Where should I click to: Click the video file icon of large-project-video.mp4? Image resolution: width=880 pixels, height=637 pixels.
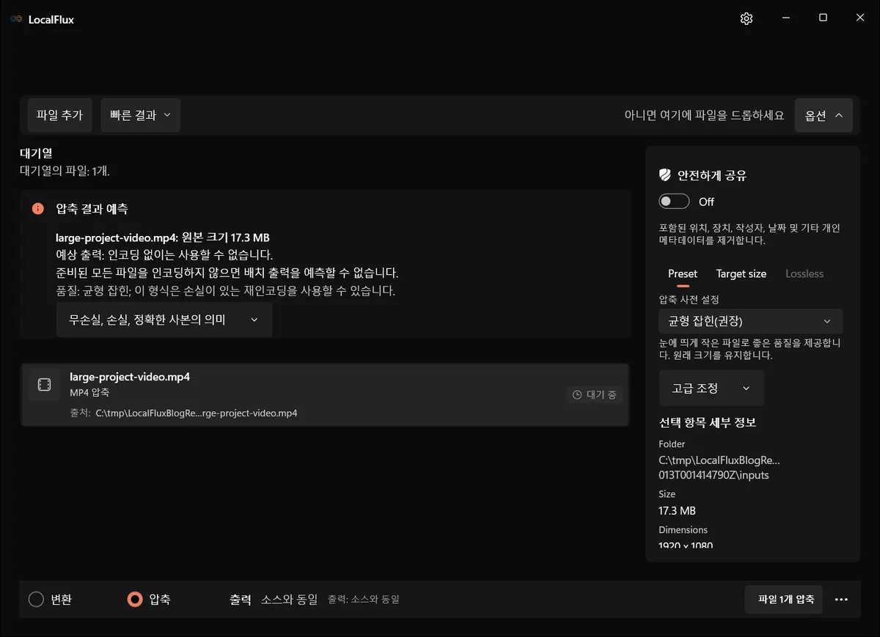pos(44,384)
